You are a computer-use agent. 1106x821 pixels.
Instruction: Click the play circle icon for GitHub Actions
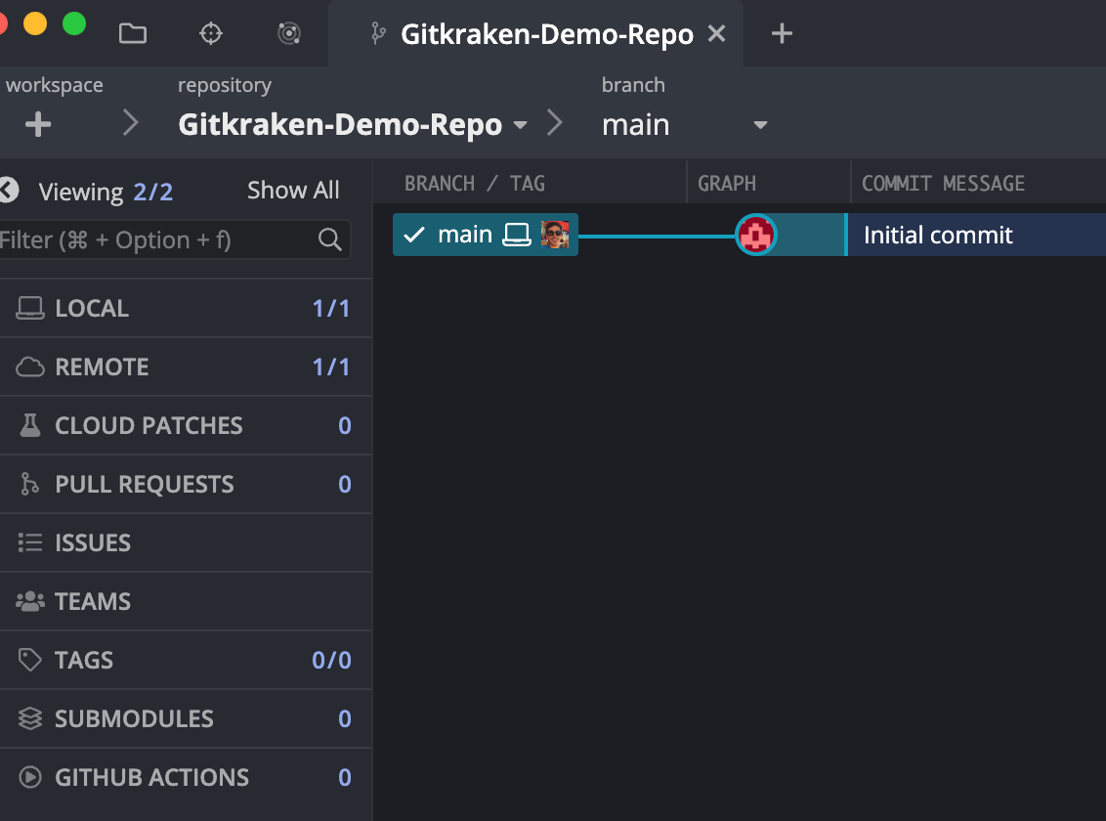[x=30, y=777]
